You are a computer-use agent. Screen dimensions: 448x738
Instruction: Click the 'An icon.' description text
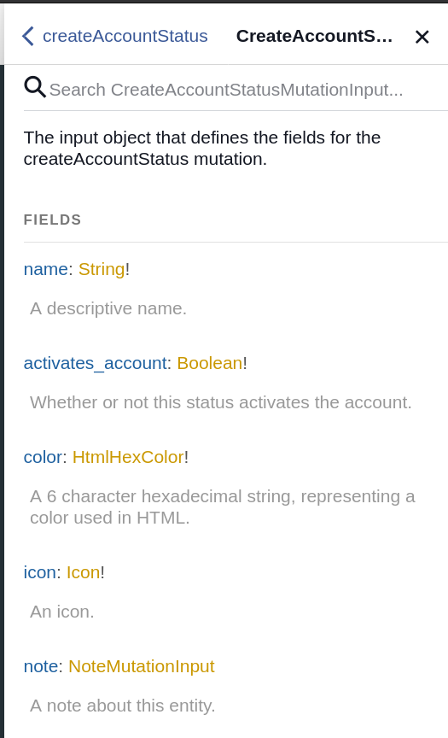click(62, 612)
